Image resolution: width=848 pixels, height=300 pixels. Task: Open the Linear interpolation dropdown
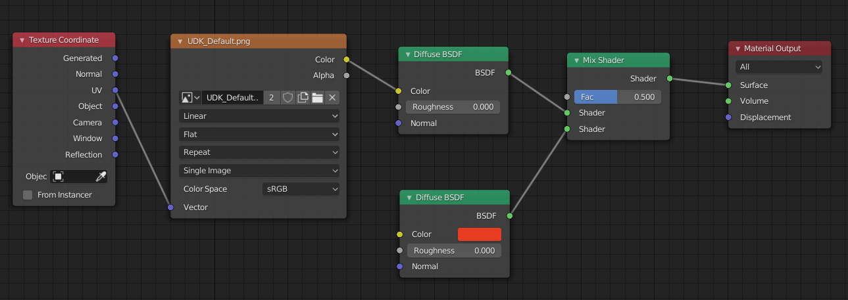pyautogui.click(x=259, y=116)
